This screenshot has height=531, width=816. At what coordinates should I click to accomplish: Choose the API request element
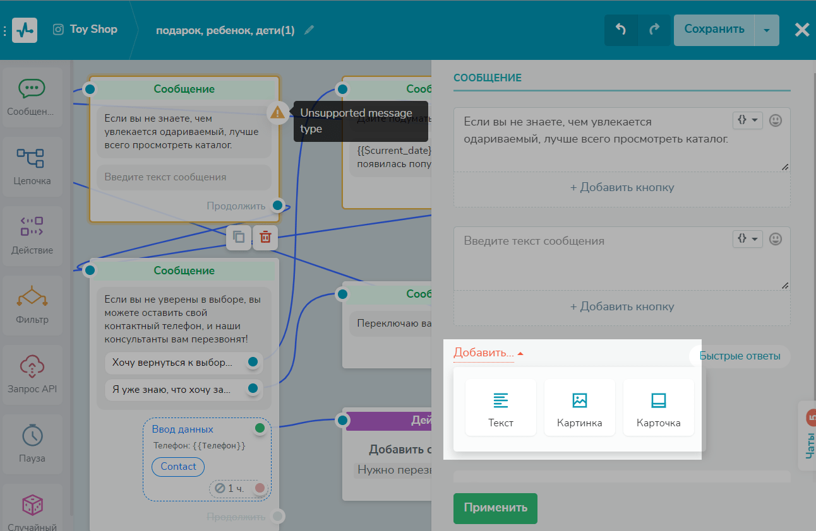pyautogui.click(x=32, y=374)
